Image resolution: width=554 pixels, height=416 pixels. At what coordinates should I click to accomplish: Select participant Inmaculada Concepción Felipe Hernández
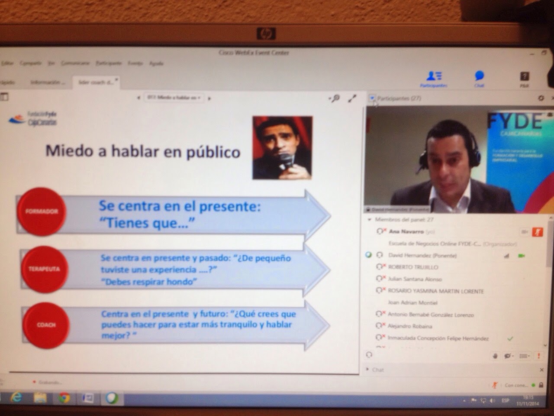pos(438,338)
